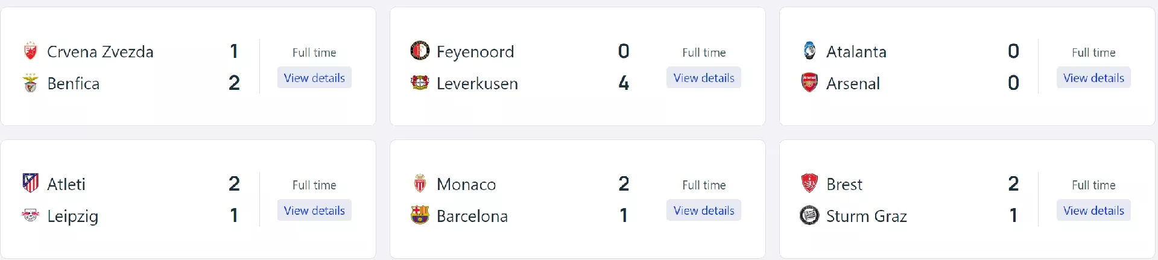Click the Leverkusen club crest
The image size is (1158, 260).
tap(420, 83)
